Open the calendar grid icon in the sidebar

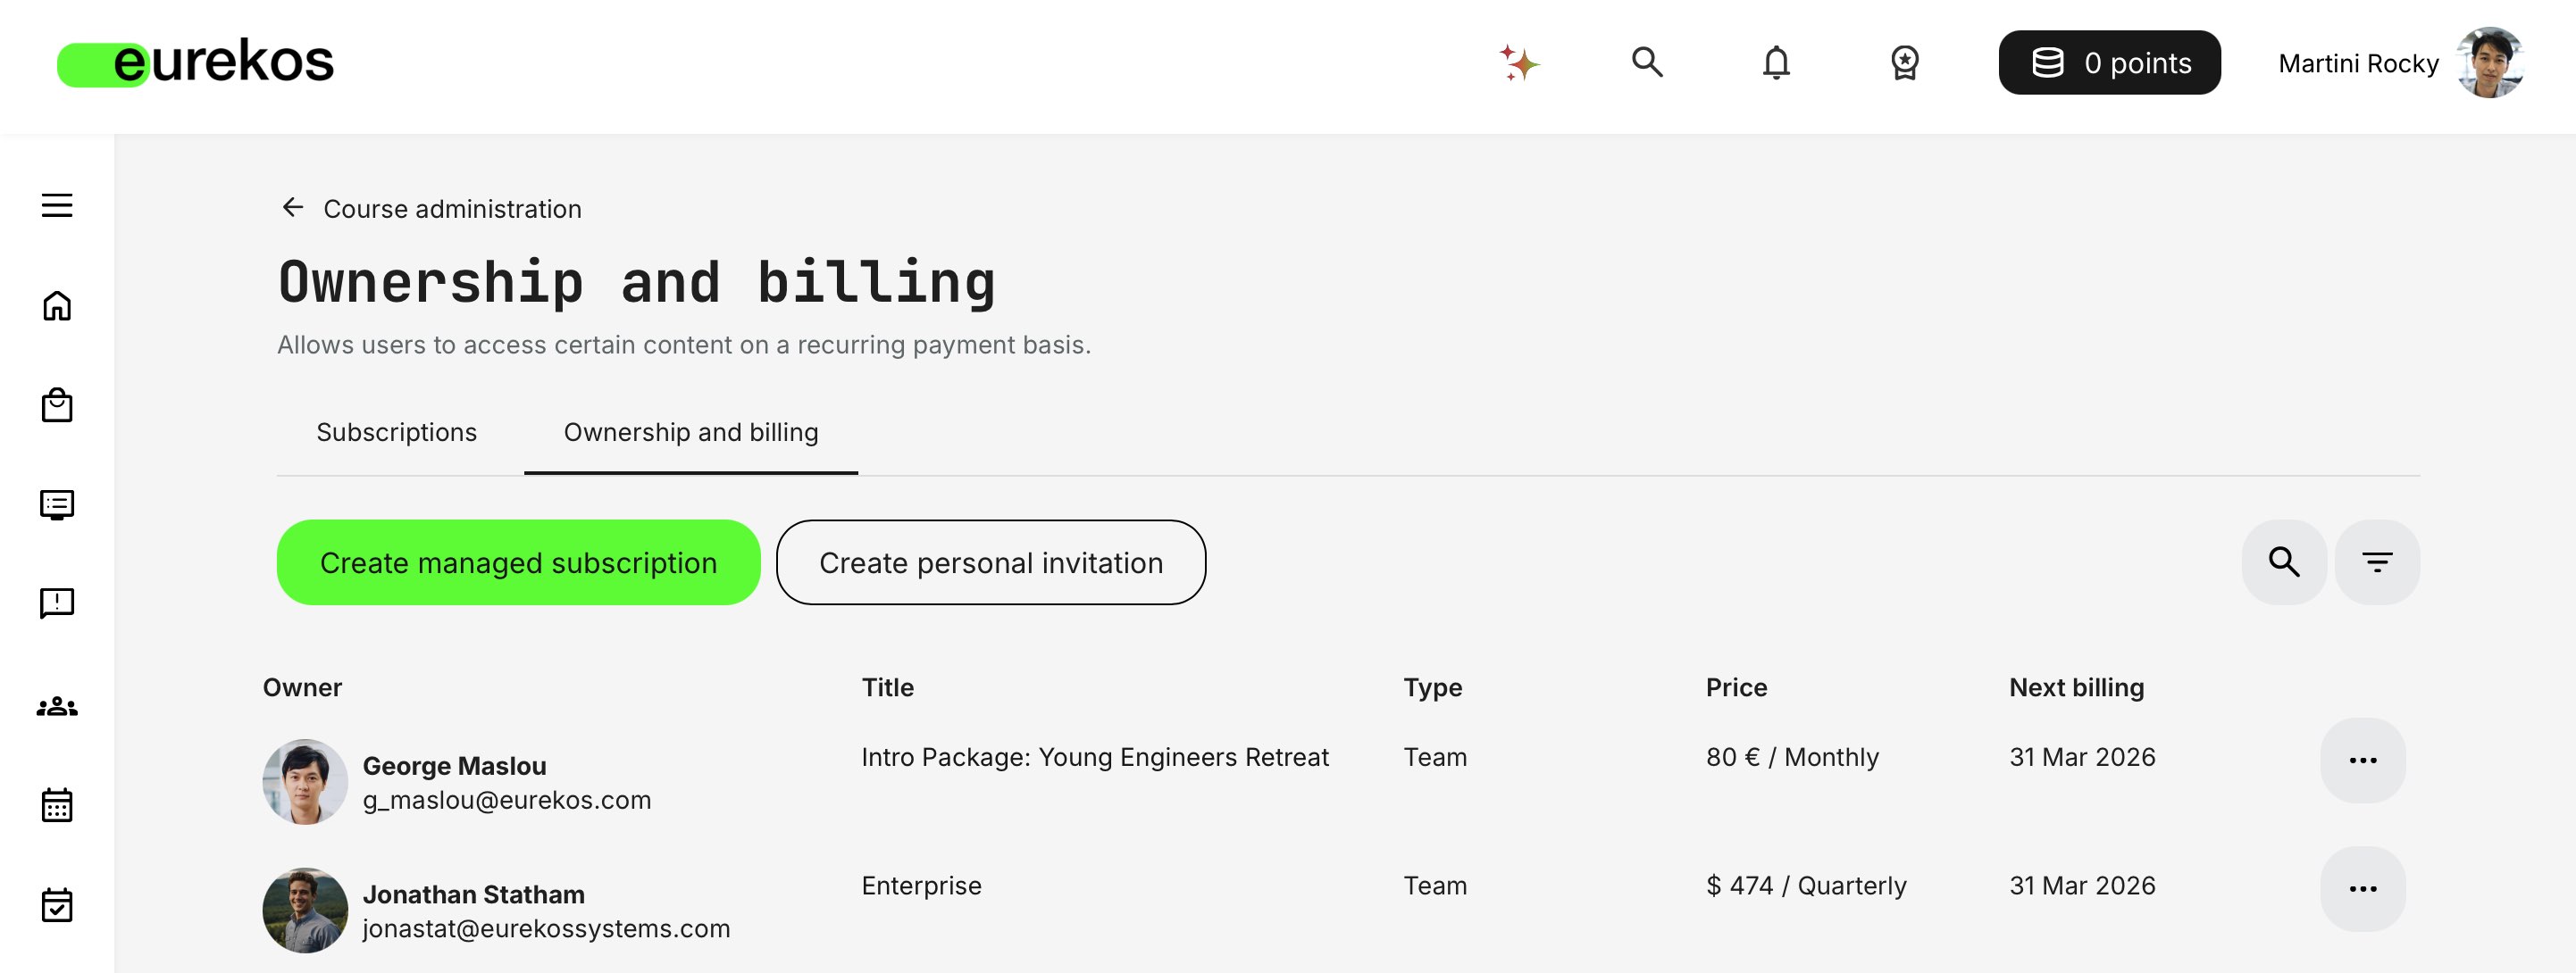(57, 804)
